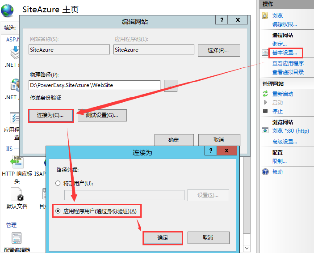Image resolution: width=314 pixels, height=253 pixels.
Task: Open the 默认文档 feature icon
Action: tap(17, 195)
